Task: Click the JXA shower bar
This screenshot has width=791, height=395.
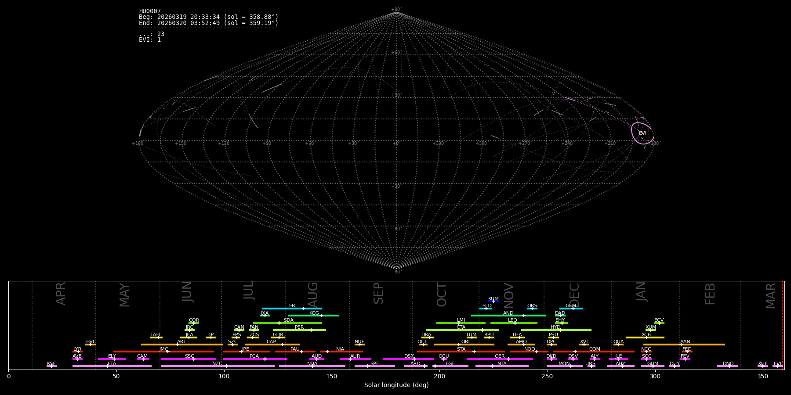Action: point(265,316)
